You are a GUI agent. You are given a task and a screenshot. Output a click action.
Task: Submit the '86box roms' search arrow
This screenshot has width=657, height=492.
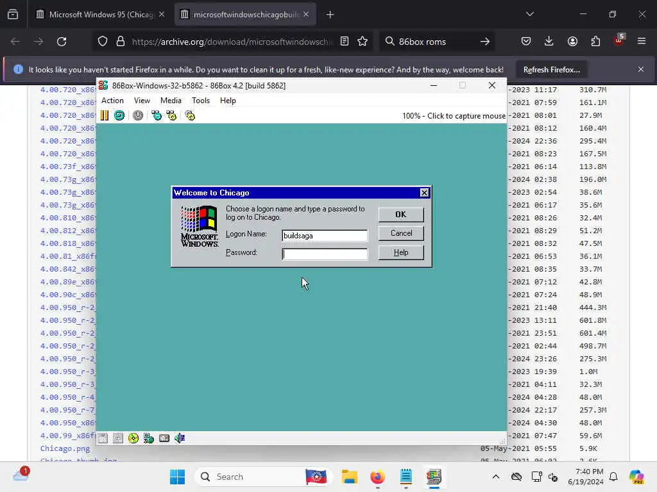(x=485, y=42)
